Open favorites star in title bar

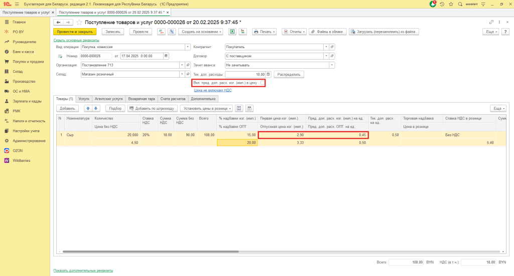[x=451, y=4]
